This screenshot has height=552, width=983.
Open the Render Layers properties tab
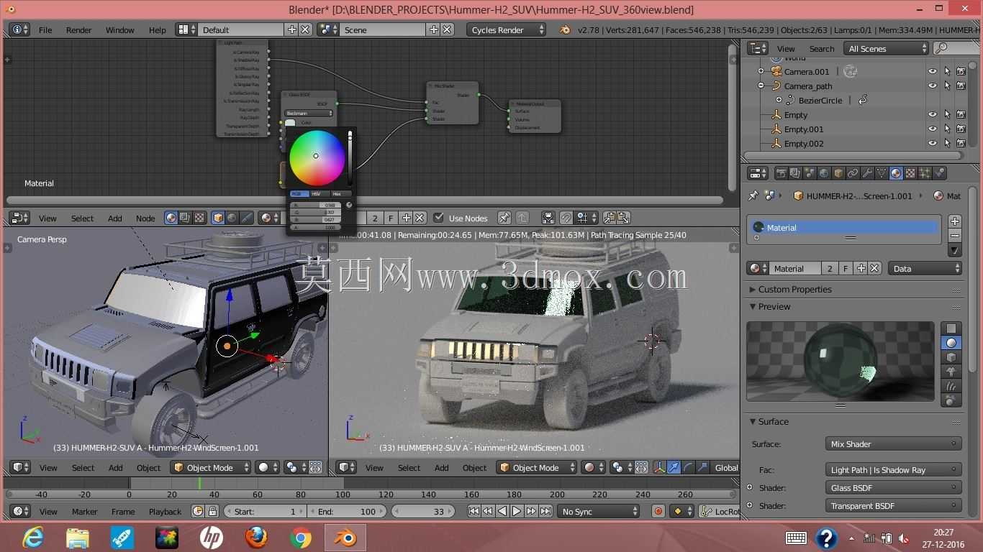click(x=795, y=173)
